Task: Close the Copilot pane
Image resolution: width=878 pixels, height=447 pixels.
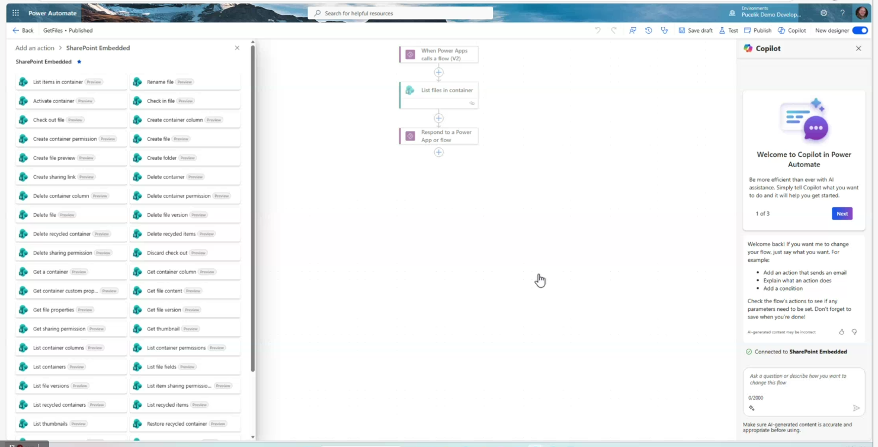Action: point(858,49)
